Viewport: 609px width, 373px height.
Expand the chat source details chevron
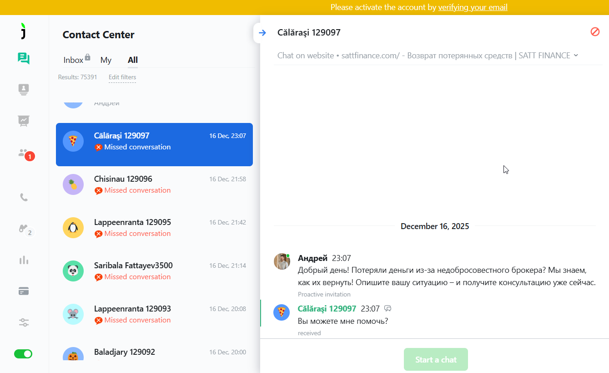(x=576, y=55)
